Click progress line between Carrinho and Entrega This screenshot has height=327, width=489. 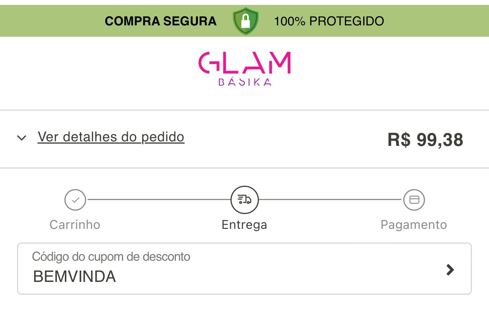[159, 199]
